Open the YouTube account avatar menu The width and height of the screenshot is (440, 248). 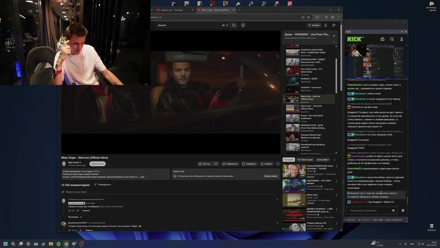(x=334, y=25)
